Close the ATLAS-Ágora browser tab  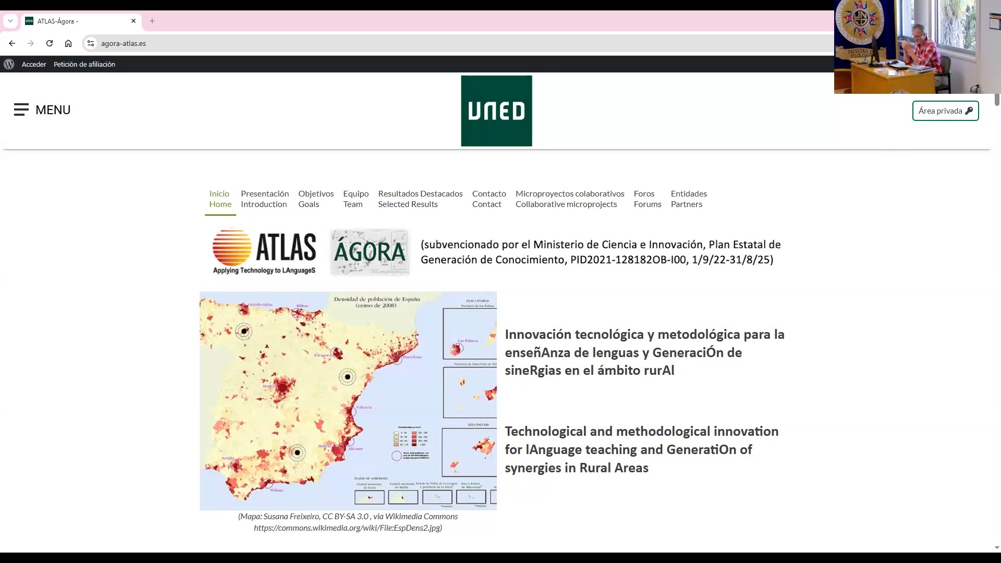(133, 21)
